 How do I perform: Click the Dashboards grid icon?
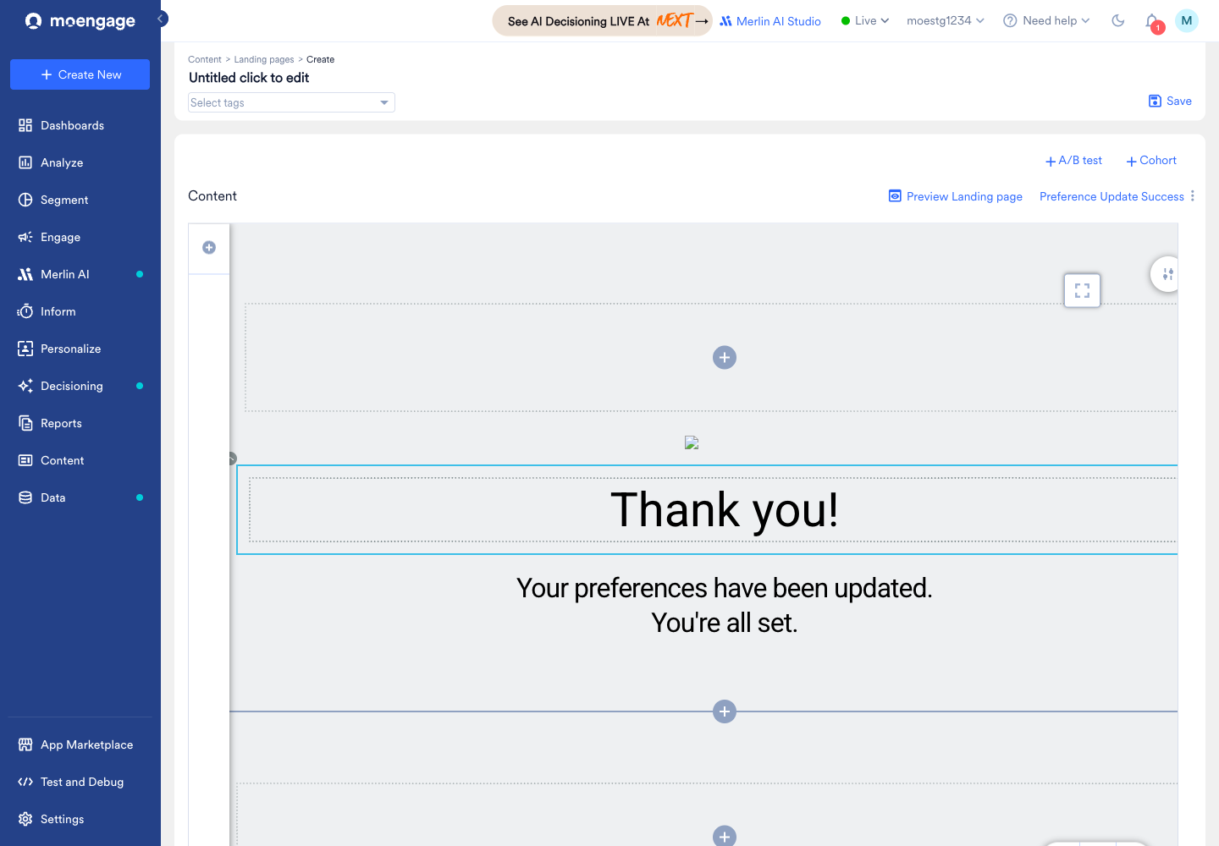[x=25, y=125]
